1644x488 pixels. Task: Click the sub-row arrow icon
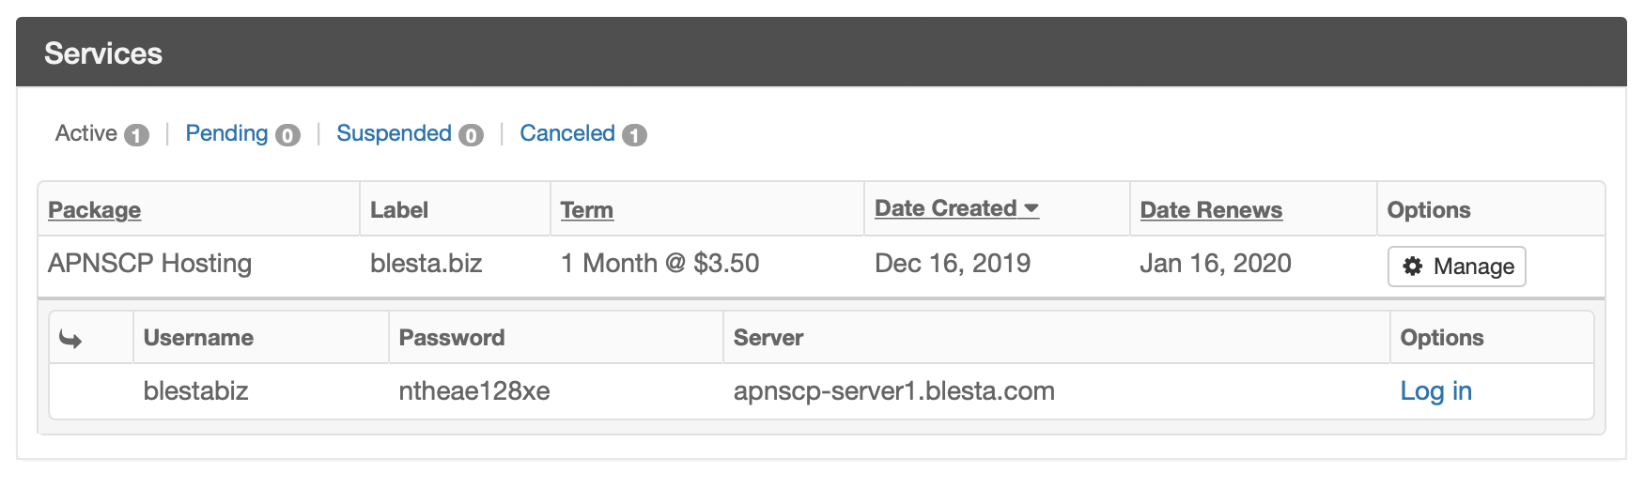click(70, 339)
